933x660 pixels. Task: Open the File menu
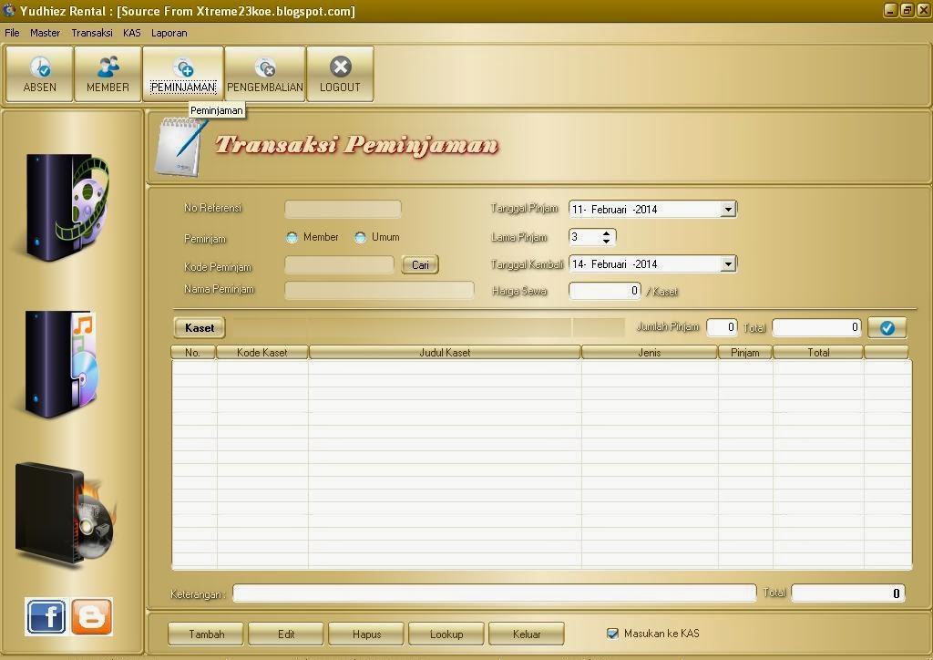click(x=12, y=33)
